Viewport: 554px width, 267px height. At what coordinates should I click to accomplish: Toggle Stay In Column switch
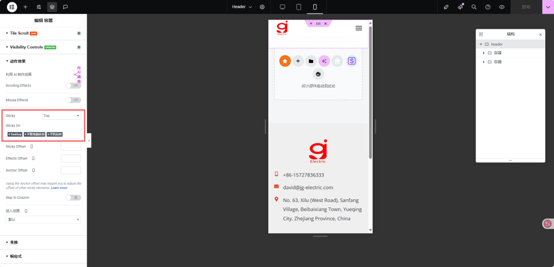coord(73,198)
